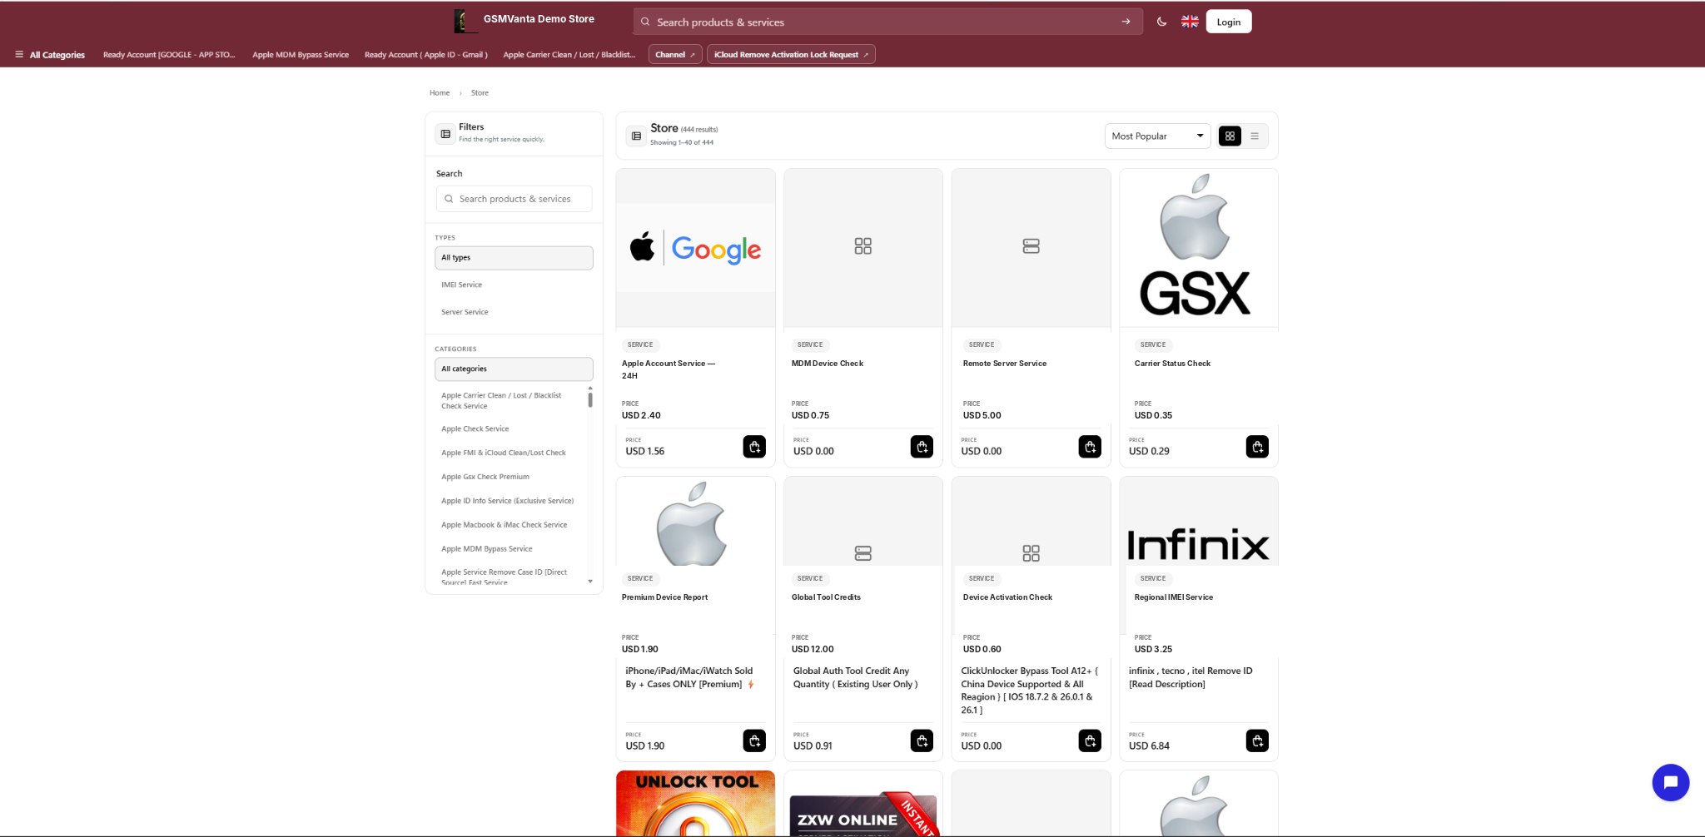1705x837 pixels.
Task: Open the Most Popular sort dropdown
Action: pos(1157,136)
